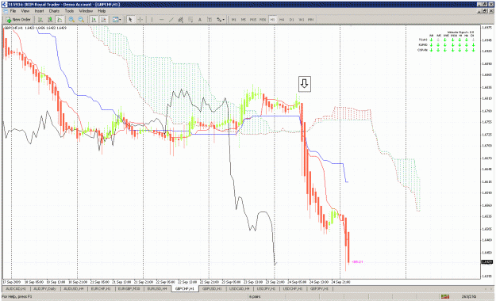Image resolution: width=496 pixels, height=301 pixels.
Task: Switch to the AUDCAD,H1 chart tab
Action: coord(16,288)
